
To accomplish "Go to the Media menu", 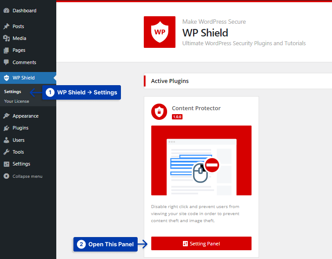I will click(x=28, y=38).
